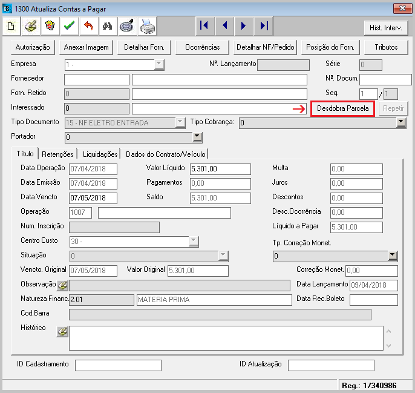Image resolution: width=415 pixels, height=393 pixels.
Task: Click the Histórico scrollbar down arrow
Action: coord(389,346)
